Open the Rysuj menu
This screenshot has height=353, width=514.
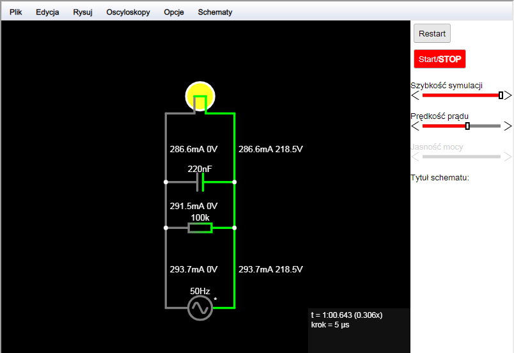click(82, 12)
